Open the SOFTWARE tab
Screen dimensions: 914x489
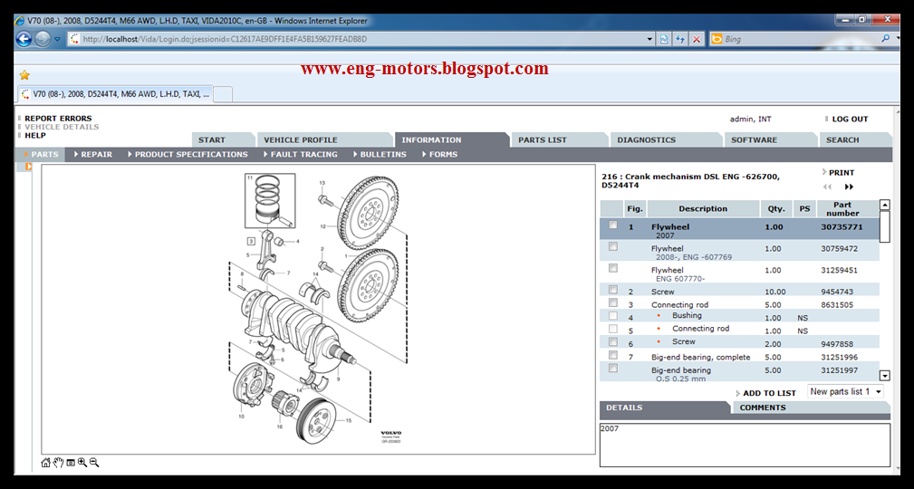[770, 139]
